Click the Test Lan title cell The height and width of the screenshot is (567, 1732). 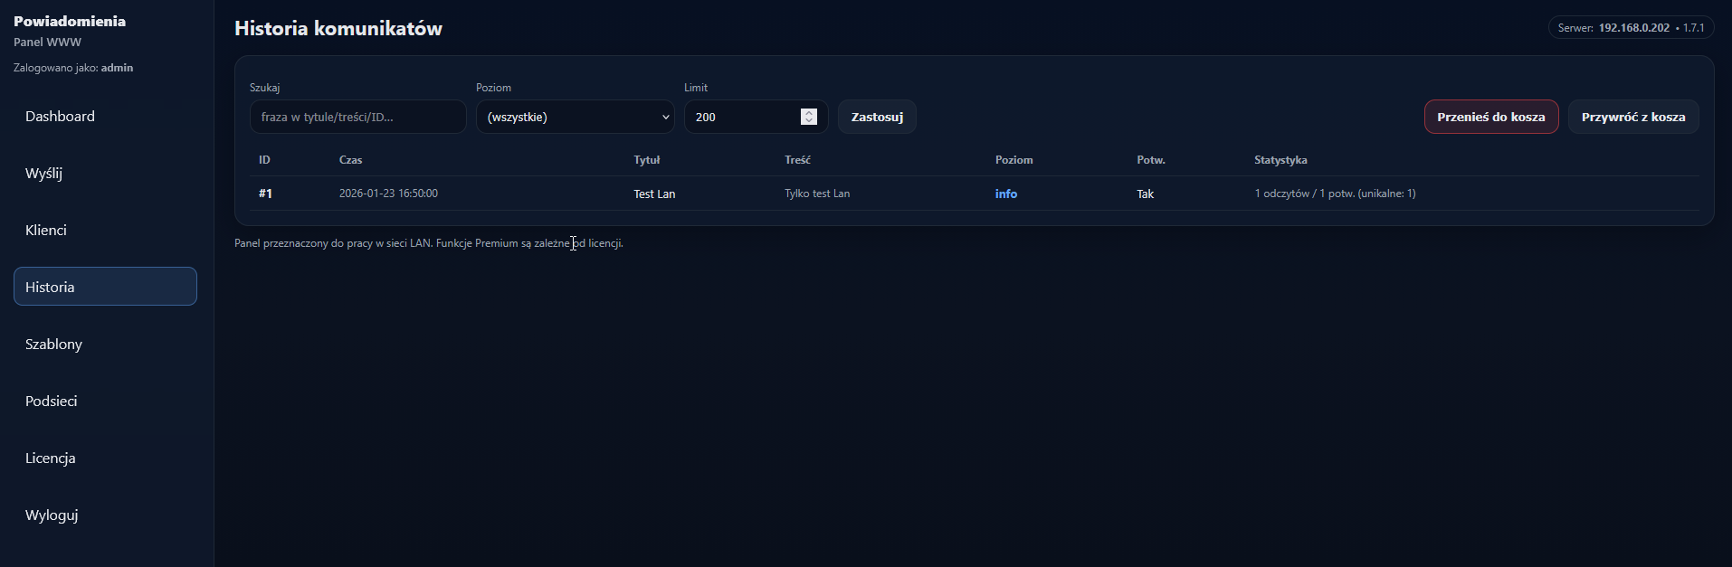(x=654, y=194)
